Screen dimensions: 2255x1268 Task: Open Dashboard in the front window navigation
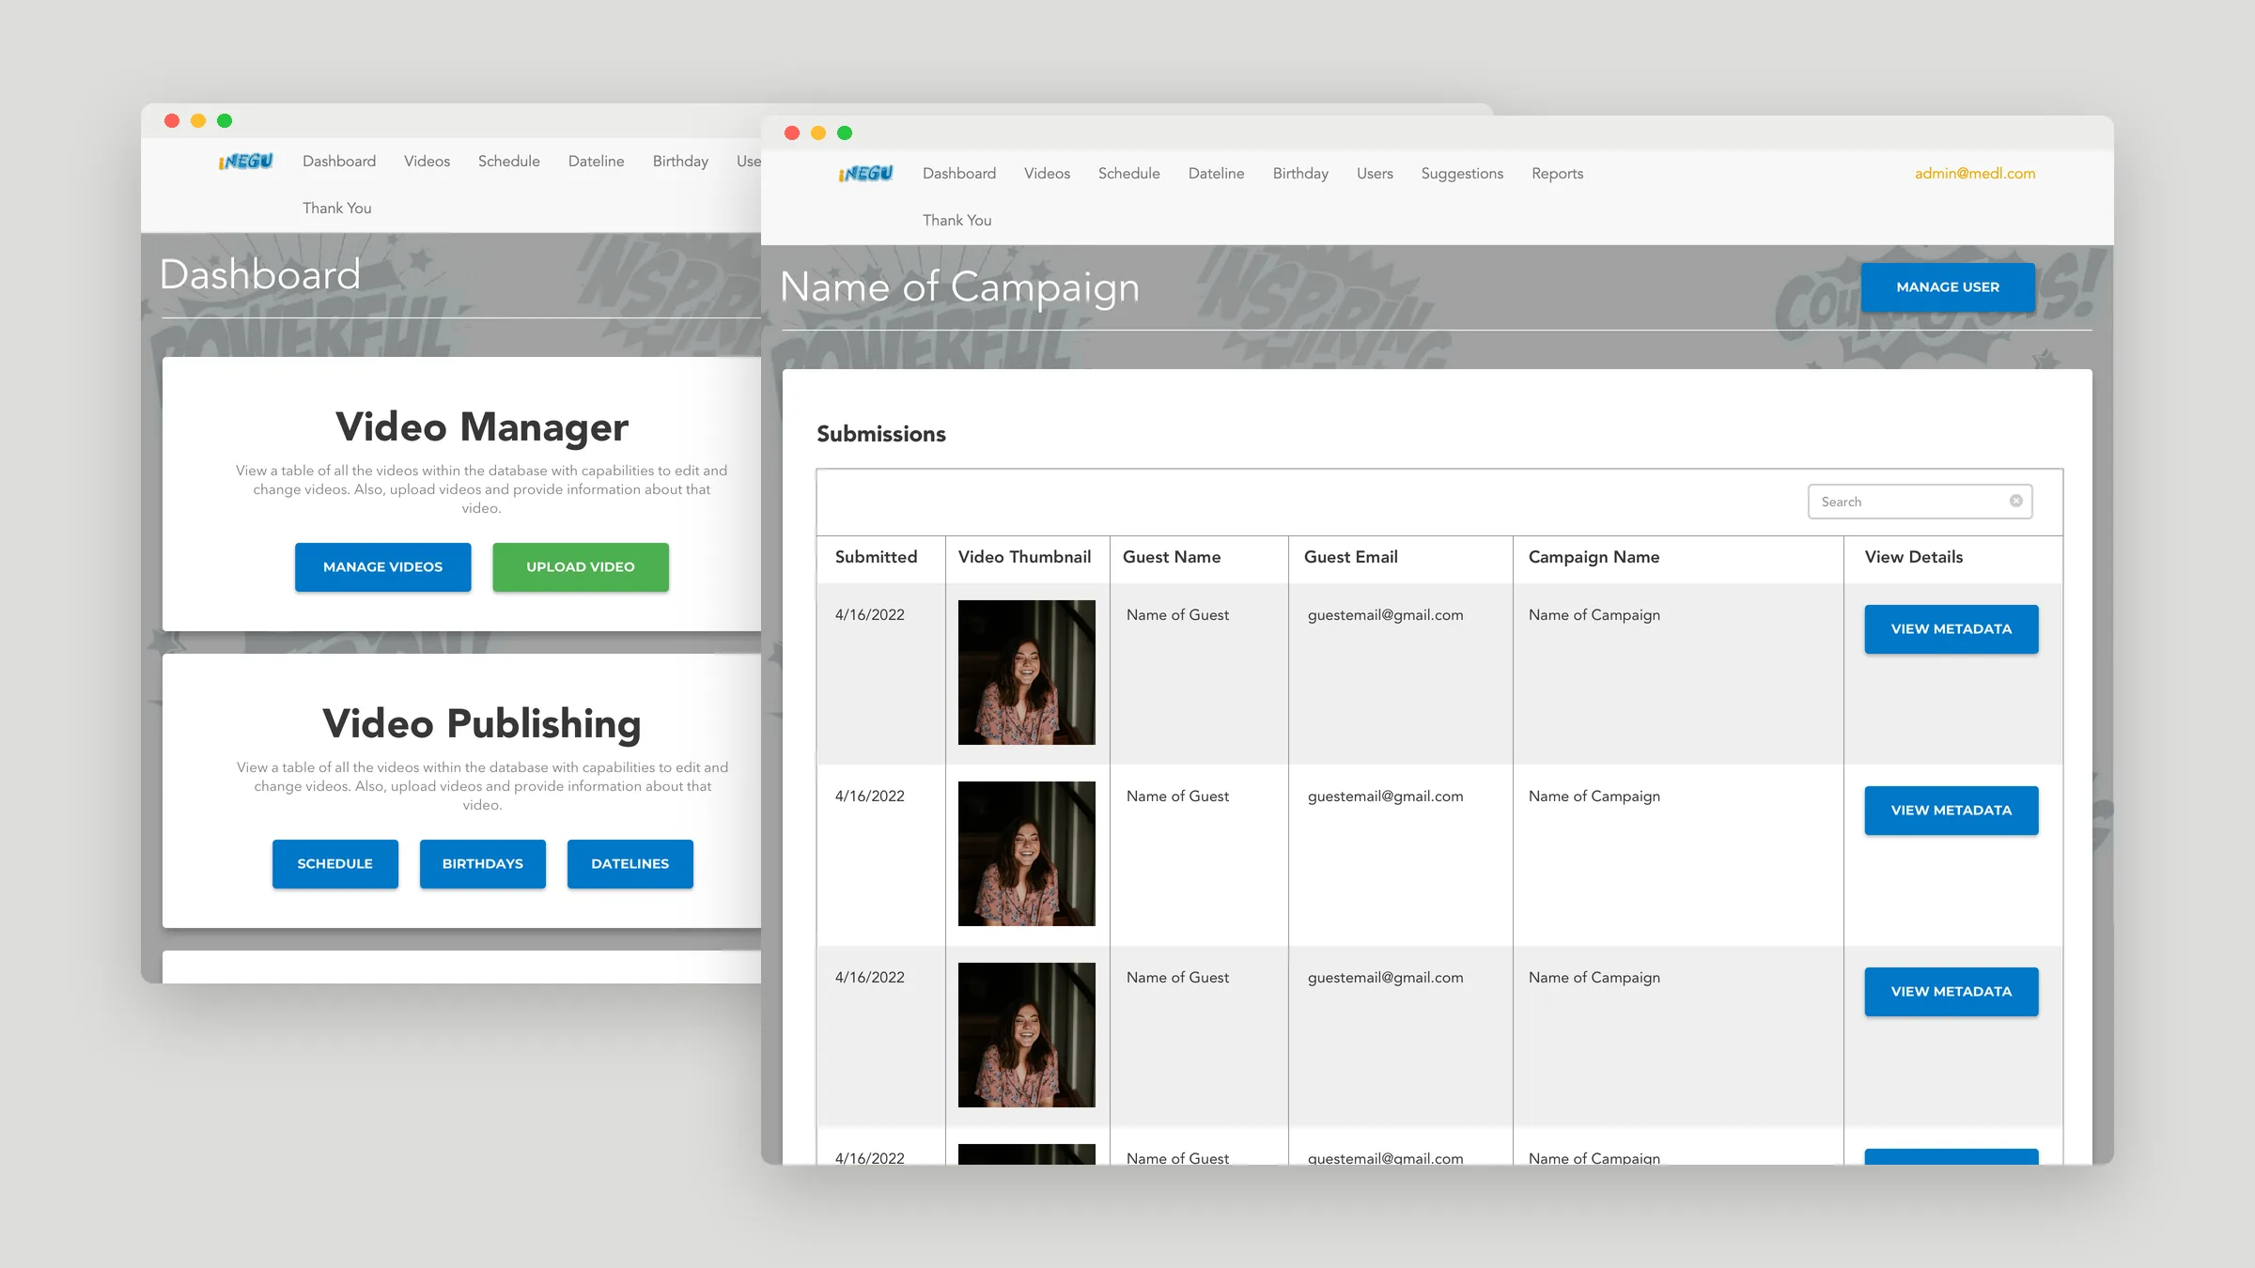tap(959, 174)
